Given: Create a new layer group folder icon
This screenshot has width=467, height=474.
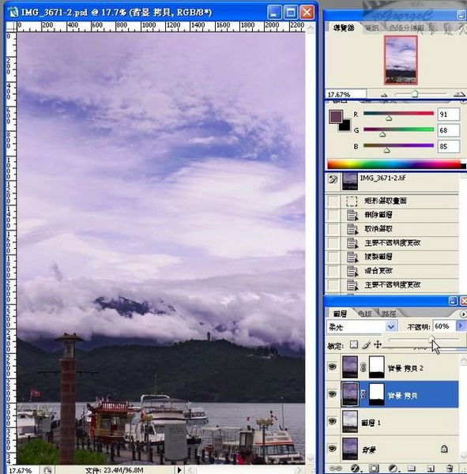Looking at the screenshot, I should tap(411, 468).
